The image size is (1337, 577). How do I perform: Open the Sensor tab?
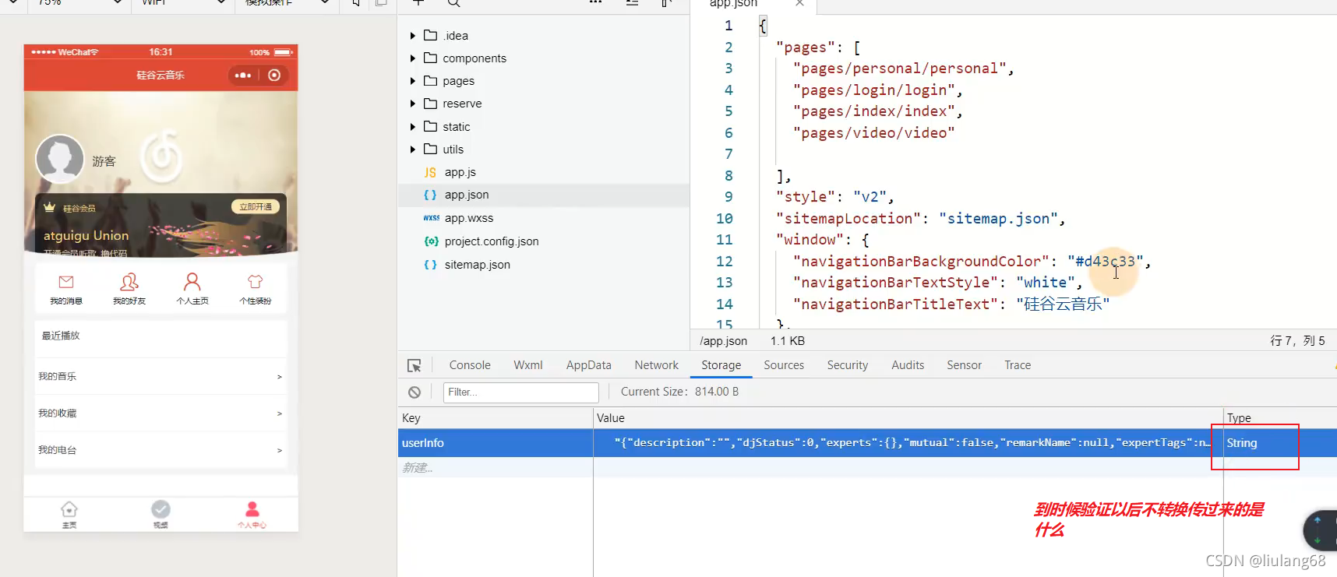click(x=964, y=365)
